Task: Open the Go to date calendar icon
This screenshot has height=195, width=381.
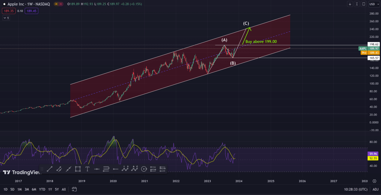Action: pyautogui.click(x=74, y=189)
